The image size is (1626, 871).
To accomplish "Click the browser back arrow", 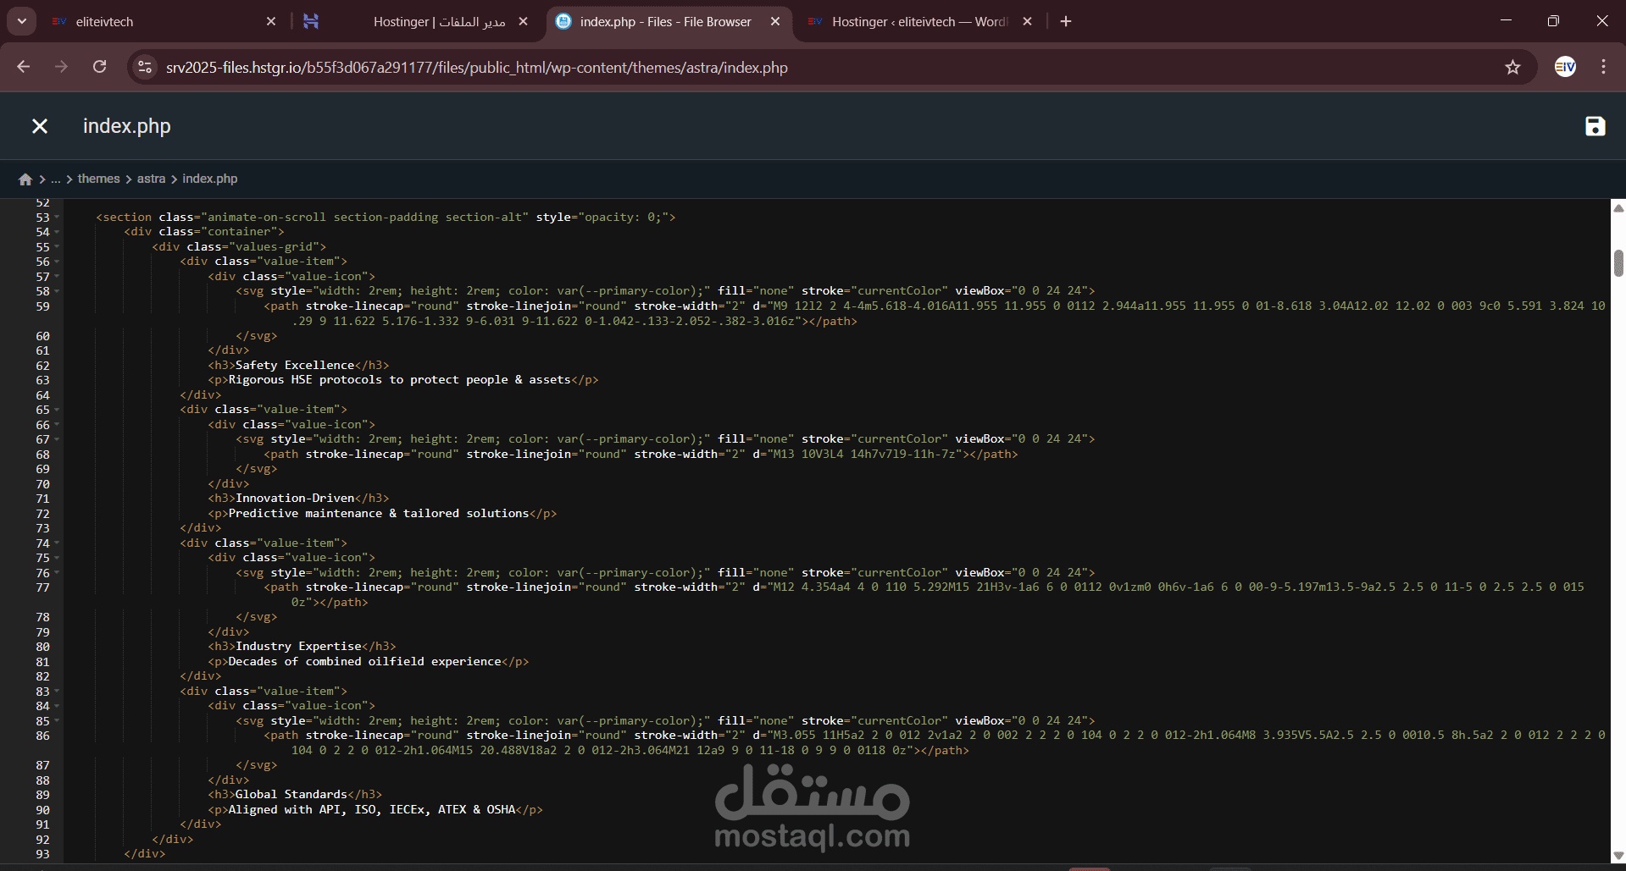I will click(24, 67).
